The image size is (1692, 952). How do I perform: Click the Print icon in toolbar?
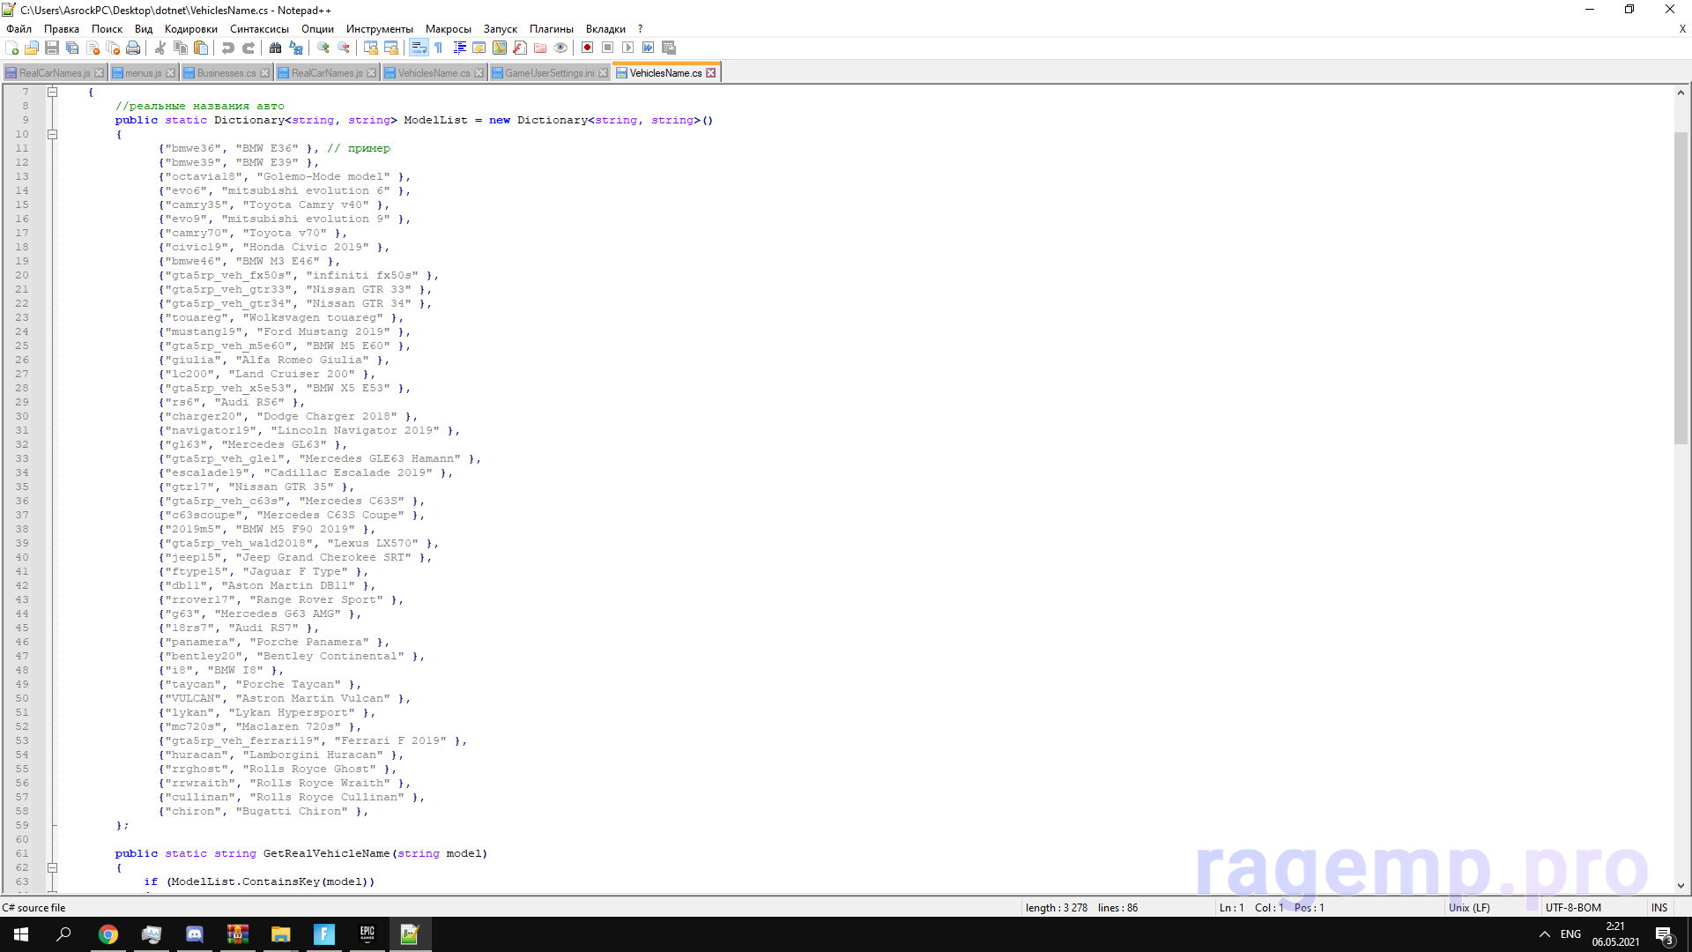pyautogui.click(x=133, y=48)
